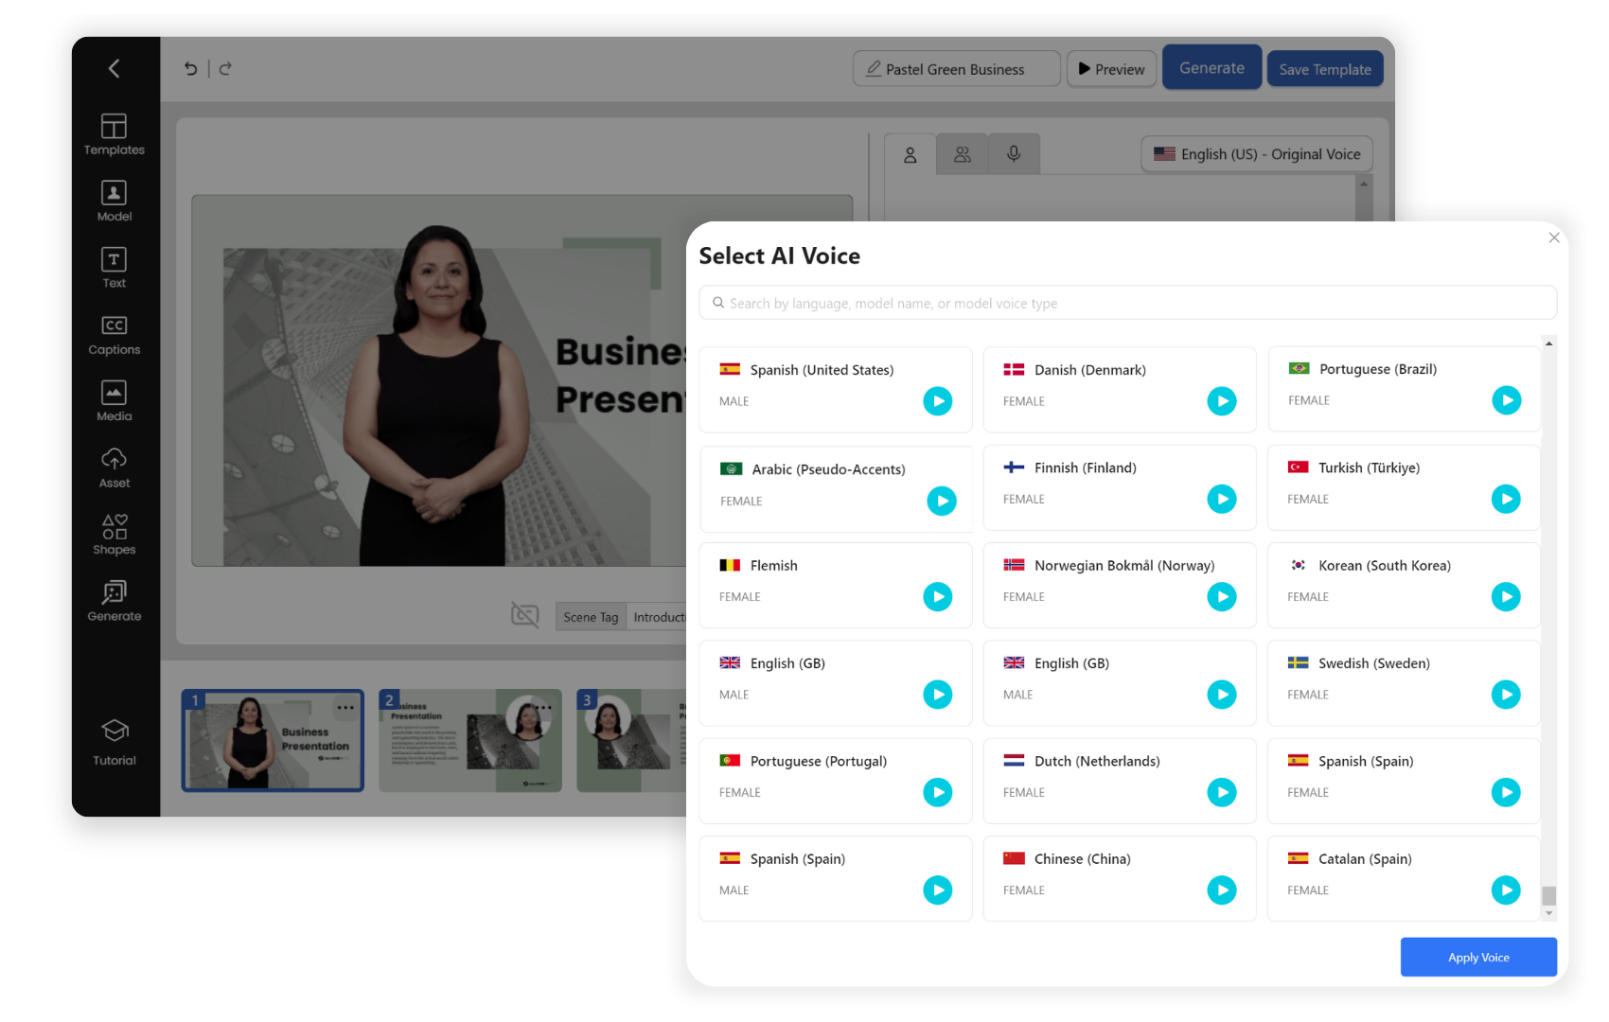This screenshot has height=1022, width=1609.
Task: Close the Select AI Voice dialog
Action: (1554, 238)
